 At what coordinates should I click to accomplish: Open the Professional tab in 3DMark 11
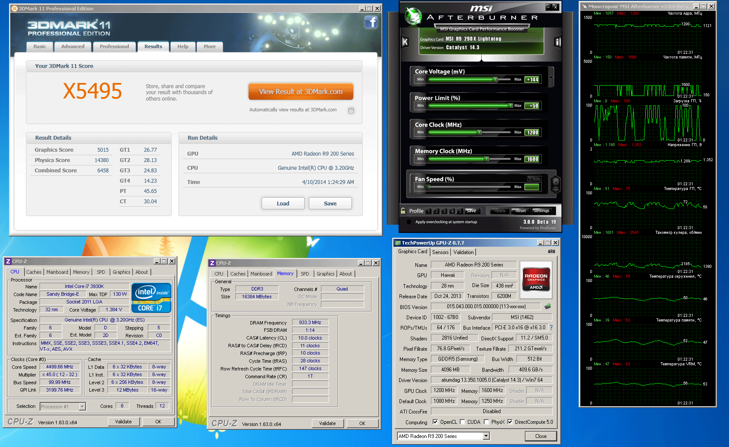pos(114,46)
